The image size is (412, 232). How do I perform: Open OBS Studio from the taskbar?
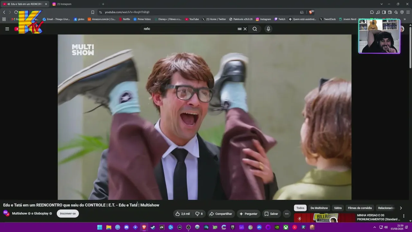pyautogui.click(x=188, y=227)
